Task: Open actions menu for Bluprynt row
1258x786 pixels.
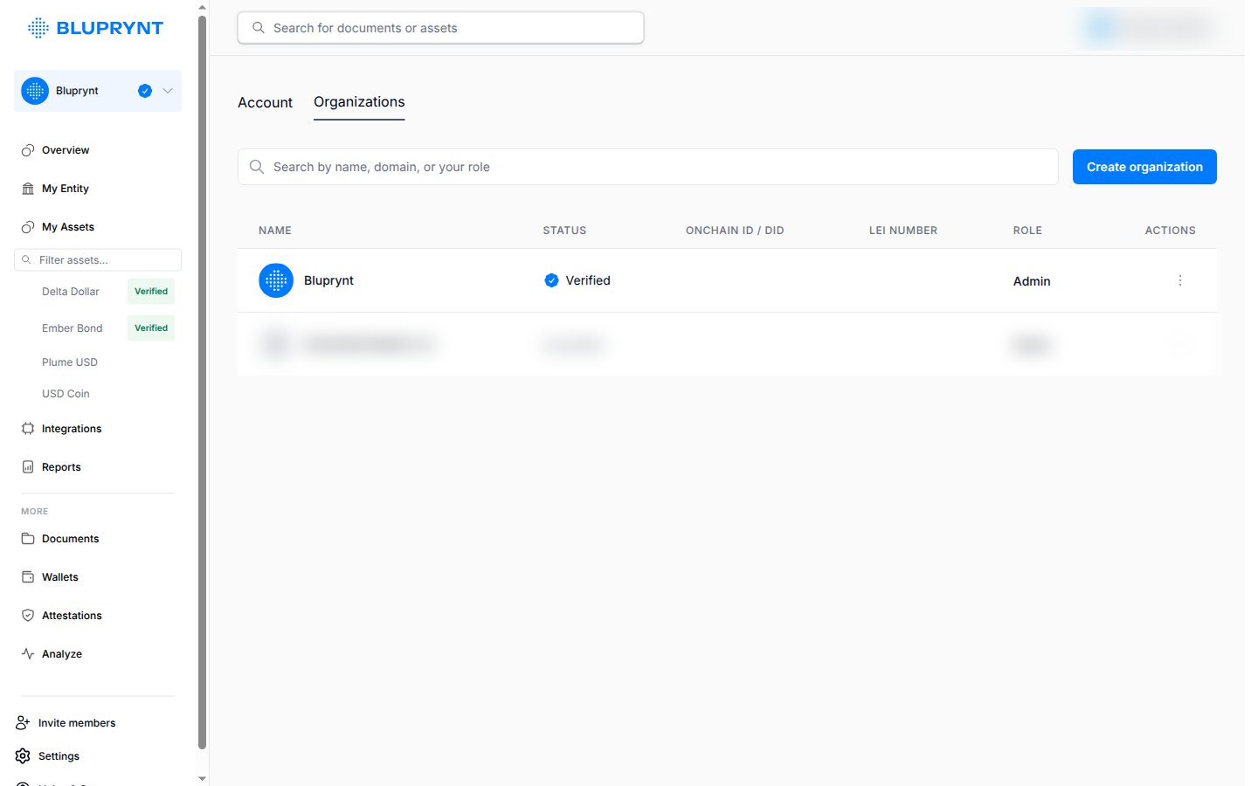Action: [x=1179, y=280]
